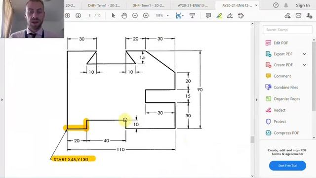
Task: Open Combine Files tool
Action: tap(281, 88)
